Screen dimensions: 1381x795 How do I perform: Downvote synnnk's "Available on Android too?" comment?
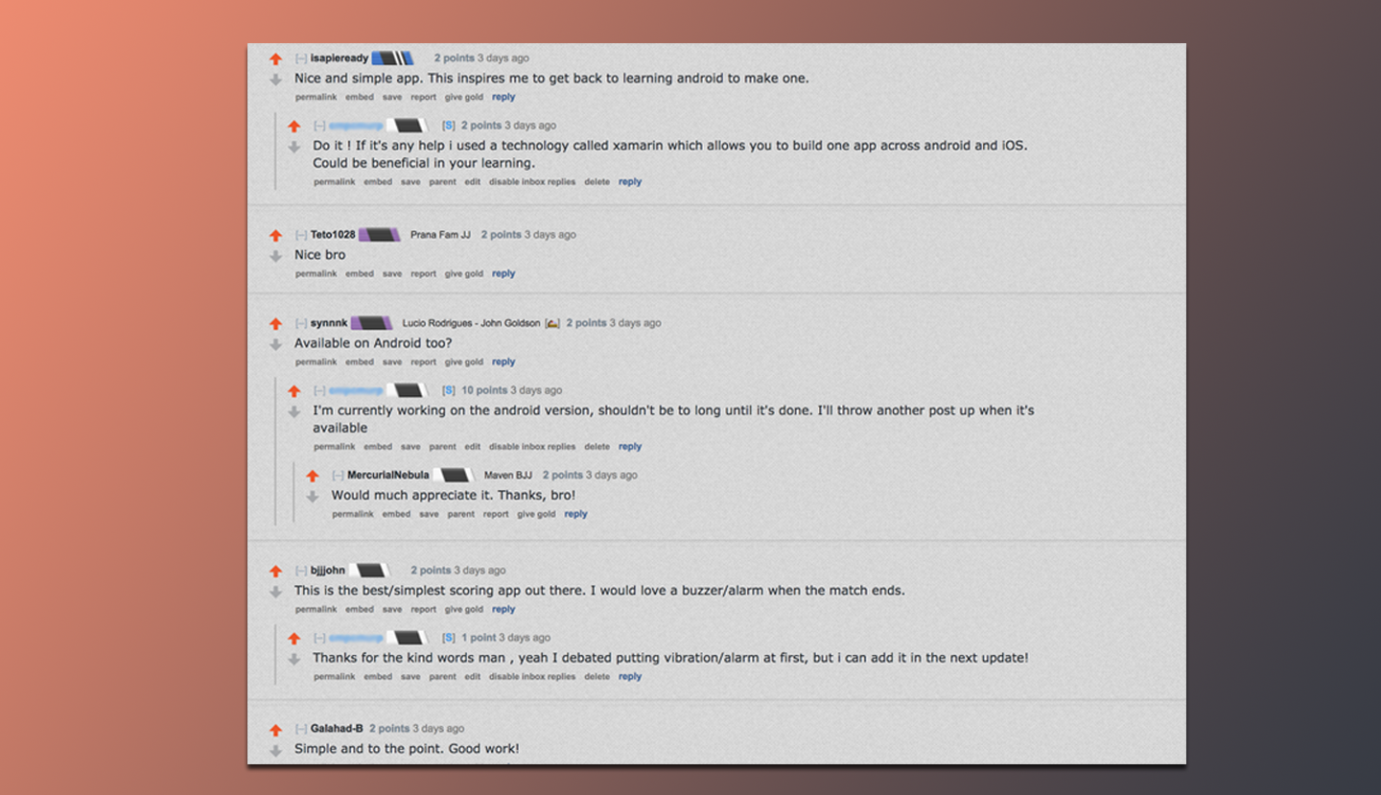coord(275,344)
